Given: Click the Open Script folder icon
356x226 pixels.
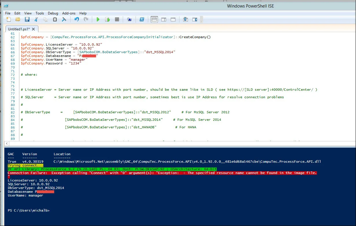Looking at the screenshot, I should 18,20.
